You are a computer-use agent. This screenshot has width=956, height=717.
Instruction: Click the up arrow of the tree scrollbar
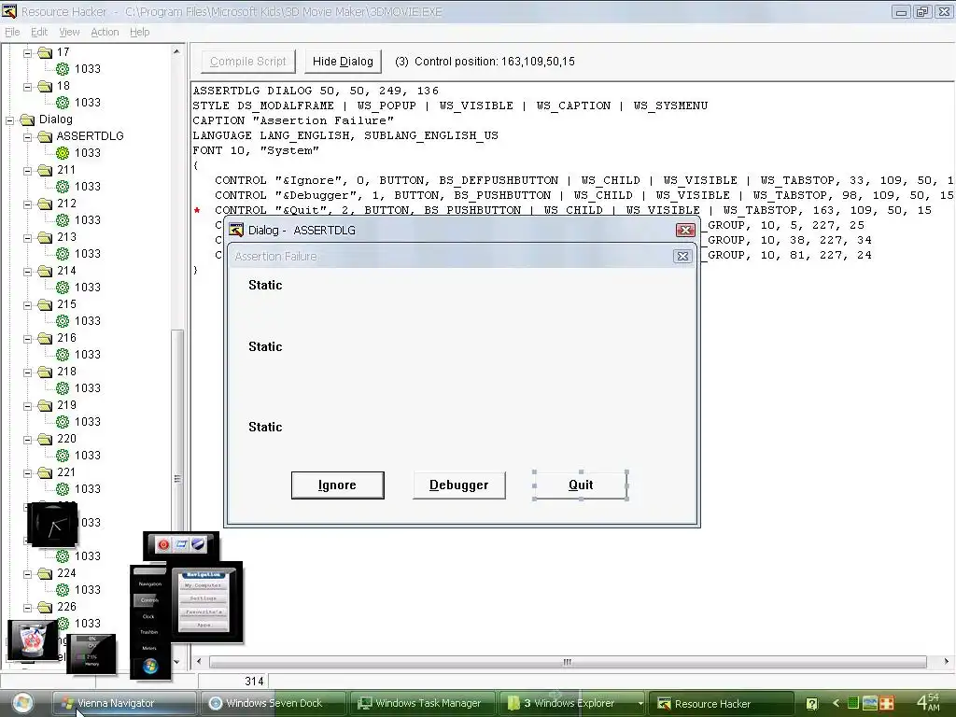[176, 51]
